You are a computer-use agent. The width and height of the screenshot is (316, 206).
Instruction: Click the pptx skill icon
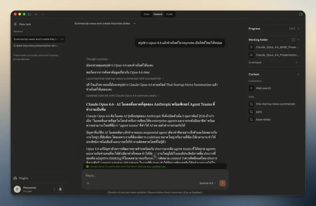pyautogui.click(x=251, y=112)
